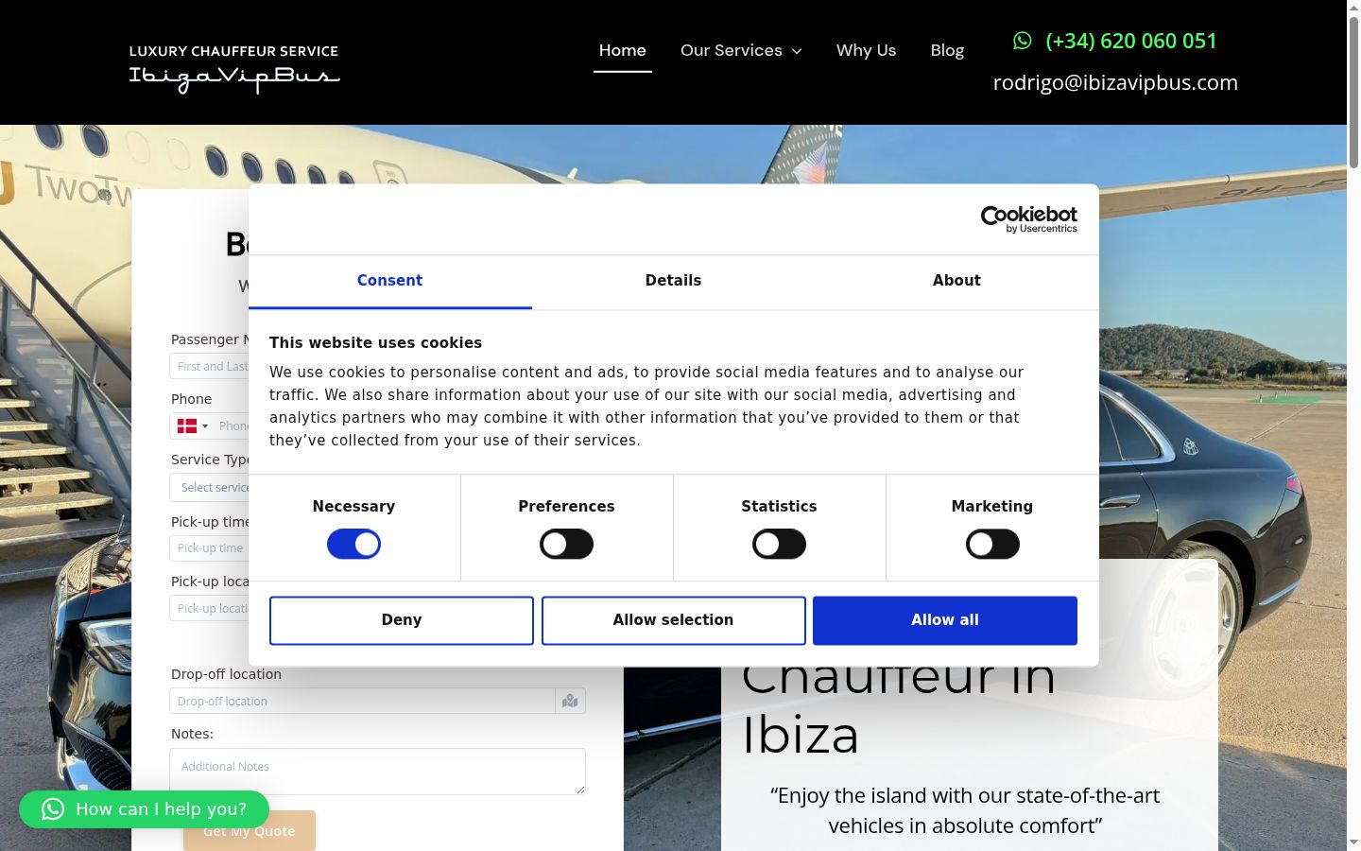The height and width of the screenshot is (851, 1361).
Task: Click the rodrigo@ibizavipbus.com email link
Action: point(1115,82)
